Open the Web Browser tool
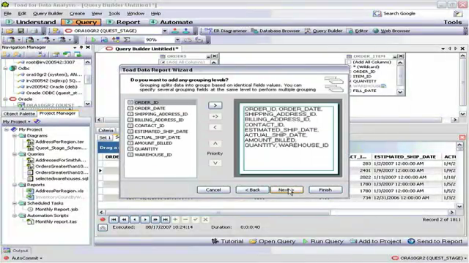The width and height of the screenshot is (469, 263). (391, 31)
